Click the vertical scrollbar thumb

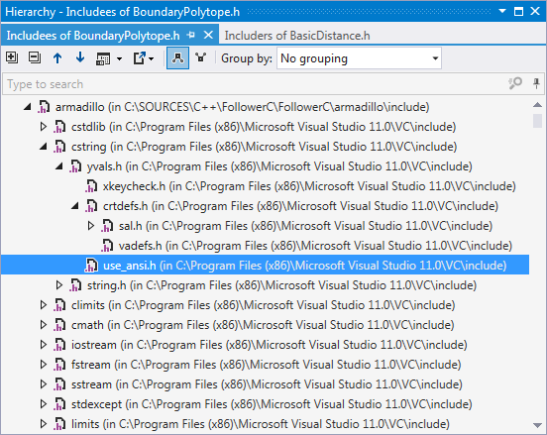click(537, 121)
